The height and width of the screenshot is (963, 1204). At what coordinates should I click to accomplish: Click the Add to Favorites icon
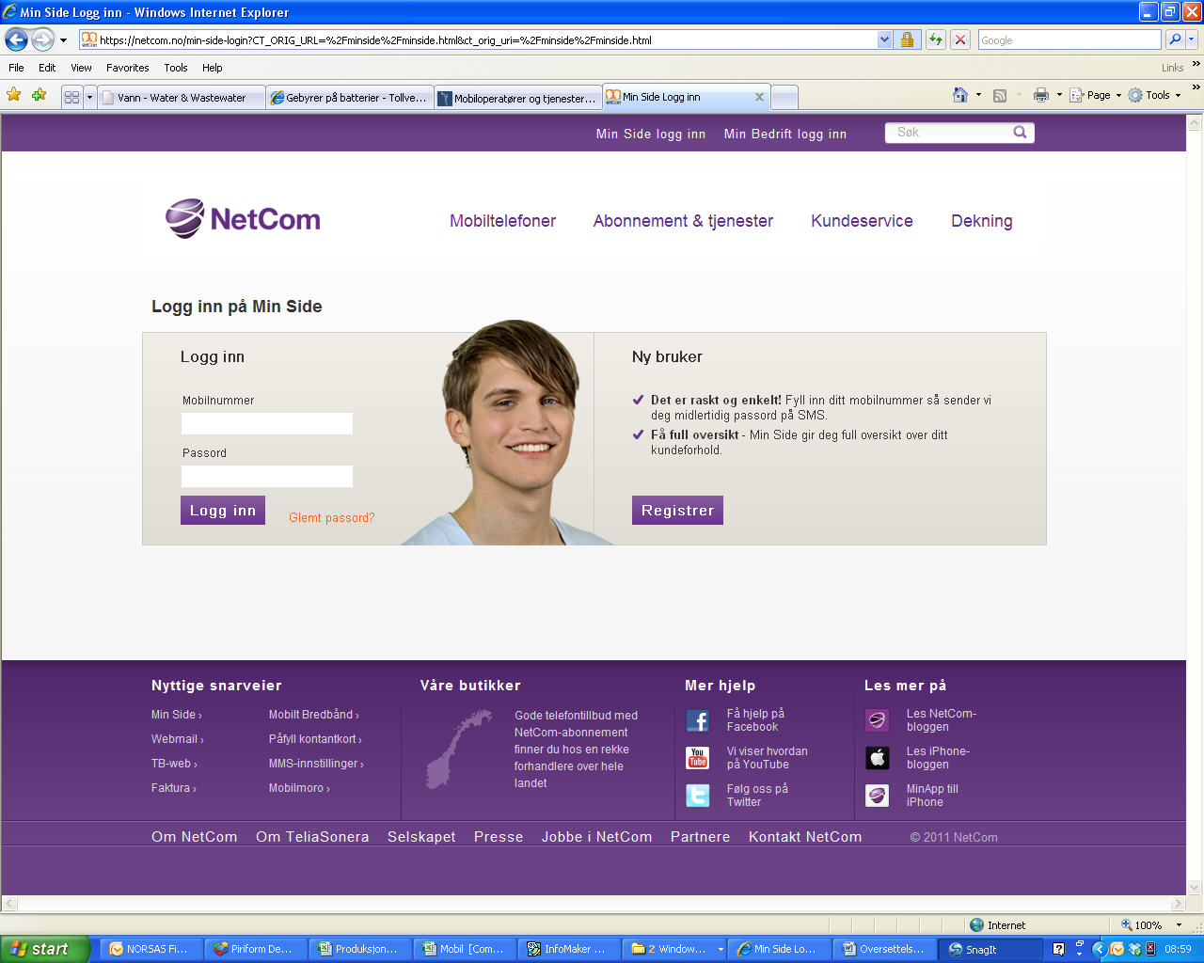point(39,95)
